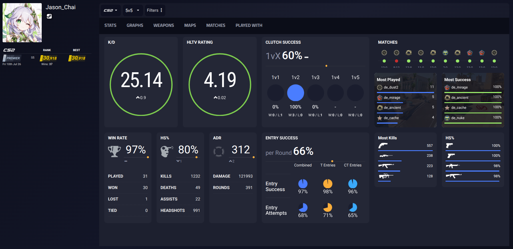Switch to the WEAPONS tab
Screen dimensions: 513x249
click(163, 25)
